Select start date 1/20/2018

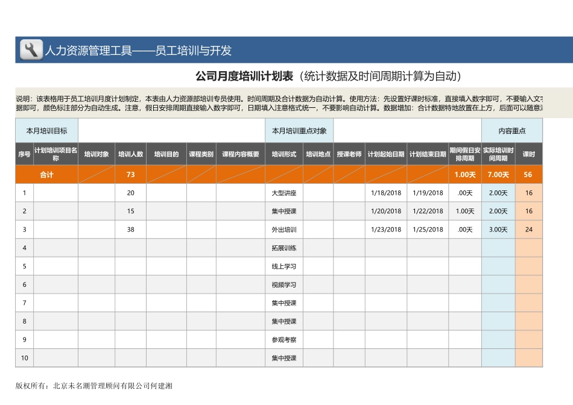click(386, 211)
